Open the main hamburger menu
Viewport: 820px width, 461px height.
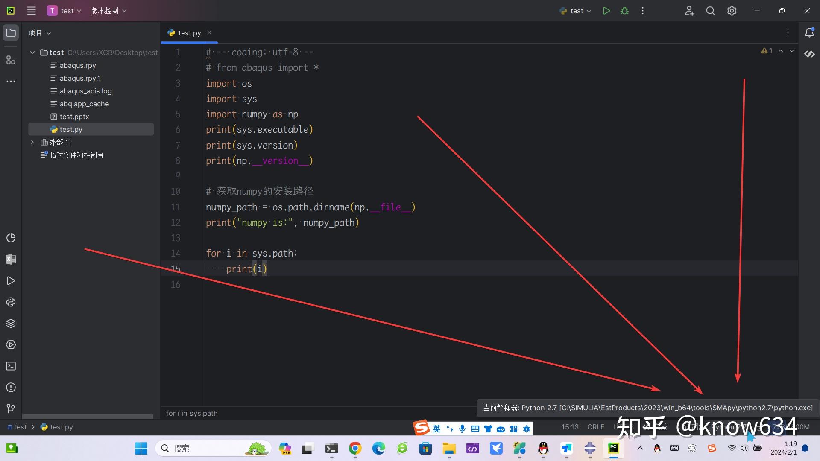(31, 11)
